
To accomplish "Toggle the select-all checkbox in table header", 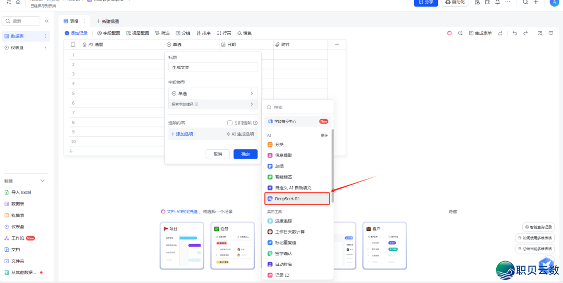I will (x=74, y=45).
